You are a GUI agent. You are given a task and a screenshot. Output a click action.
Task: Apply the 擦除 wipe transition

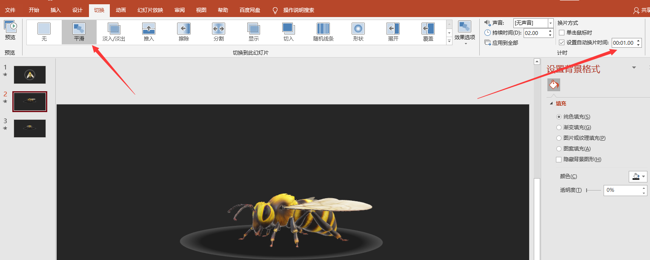click(184, 32)
